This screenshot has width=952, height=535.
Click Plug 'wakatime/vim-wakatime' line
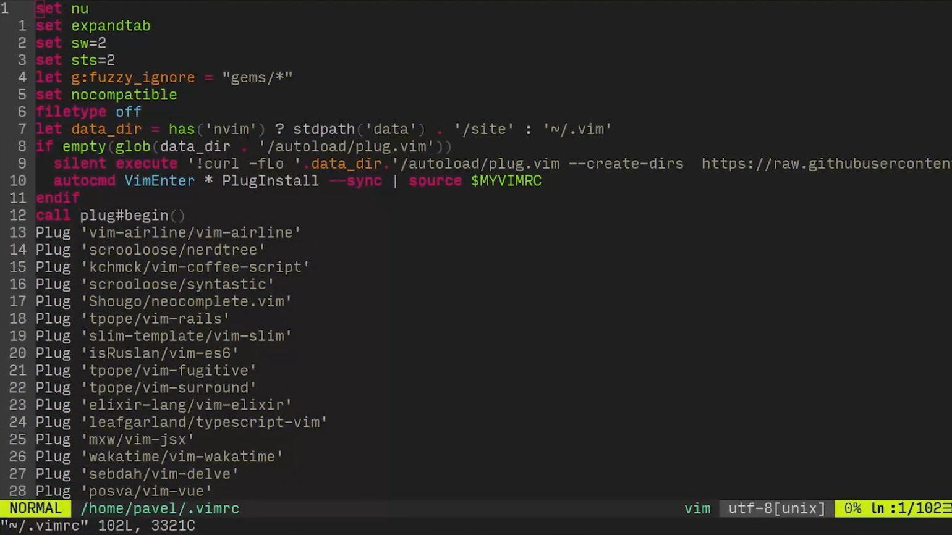(159, 458)
